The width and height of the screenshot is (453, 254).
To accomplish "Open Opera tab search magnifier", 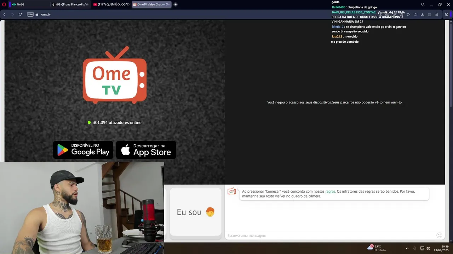I will coord(423,4).
